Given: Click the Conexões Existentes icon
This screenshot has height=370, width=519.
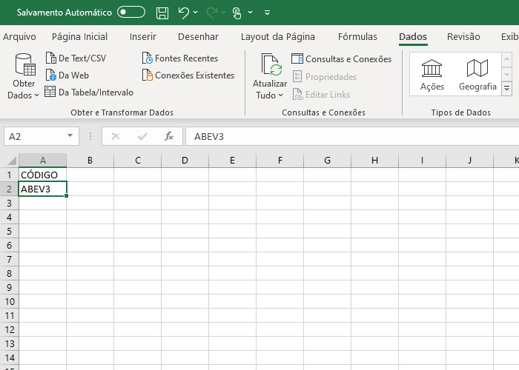Looking at the screenshot, I should (x=148, y=75).
